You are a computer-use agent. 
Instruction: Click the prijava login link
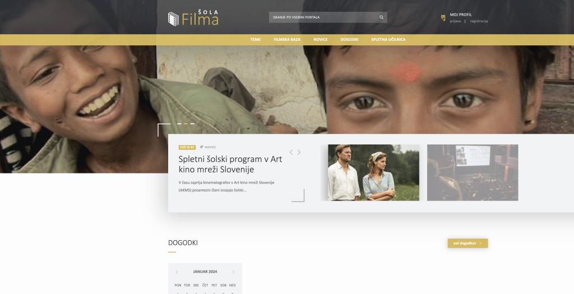tap(455, 21)
